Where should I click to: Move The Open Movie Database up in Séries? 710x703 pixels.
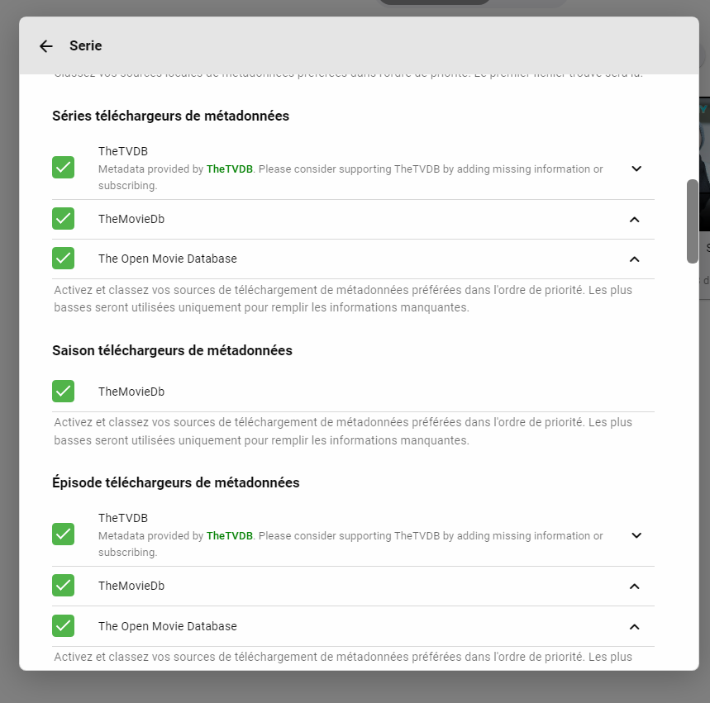[634, 259]
